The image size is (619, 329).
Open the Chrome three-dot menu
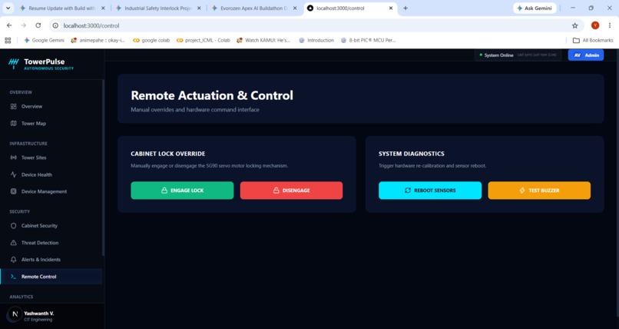click(610, 25)
